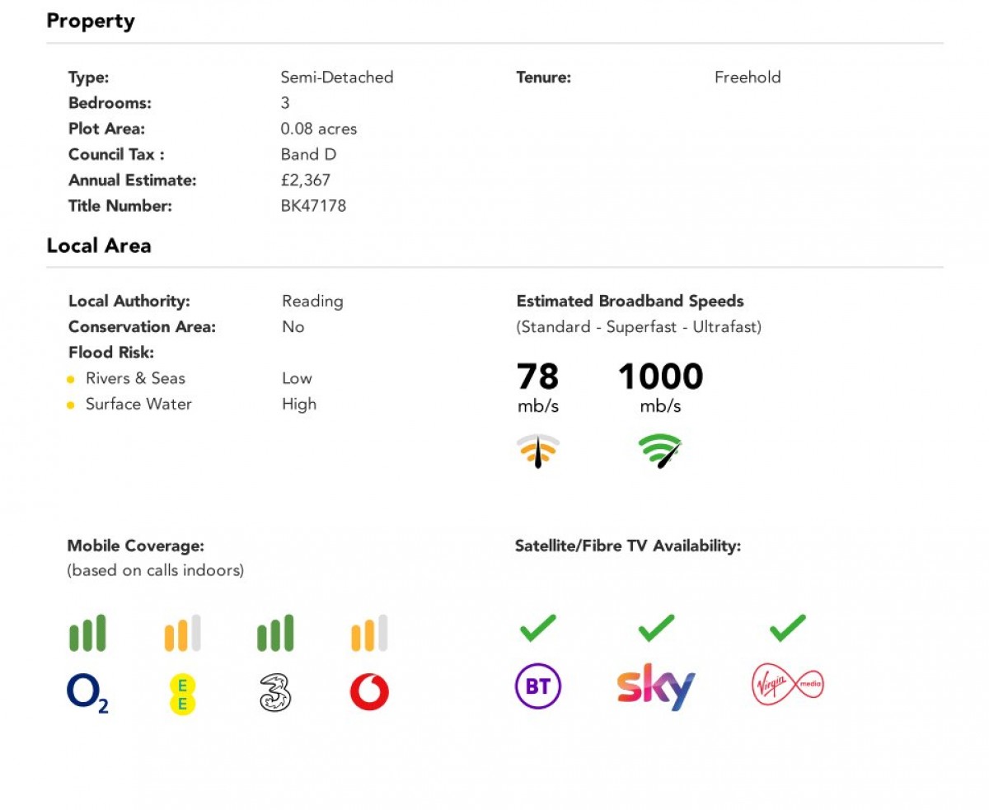Viewport: 989px width, 810px height.
Task: Click the orange 78 mb/s speed gauge
Action: click(x=538, y=452)
